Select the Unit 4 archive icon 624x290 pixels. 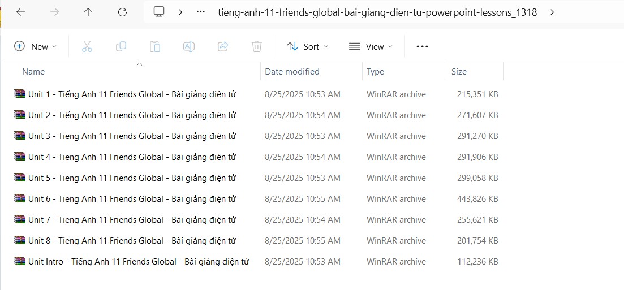[x=19, y=157]
